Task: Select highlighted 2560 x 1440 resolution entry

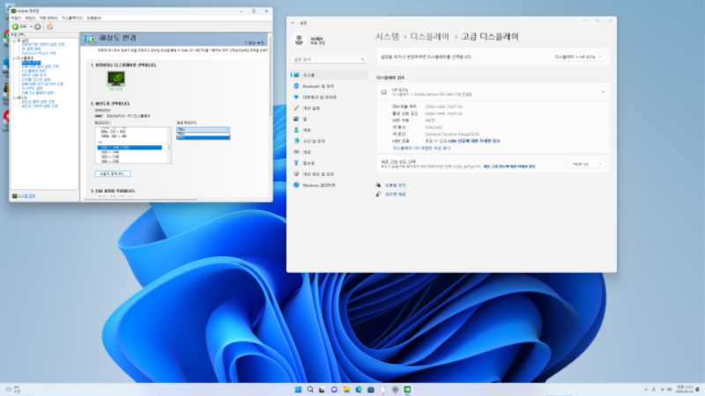Action: point(130,147)
